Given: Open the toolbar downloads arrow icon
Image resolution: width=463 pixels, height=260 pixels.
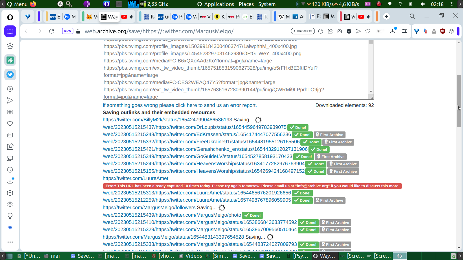Looking at the screenshot, I should [393, 31].
